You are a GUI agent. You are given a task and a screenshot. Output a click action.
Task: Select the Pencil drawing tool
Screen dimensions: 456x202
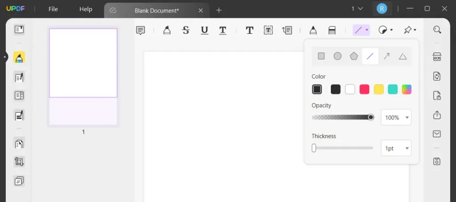point(313,30)
